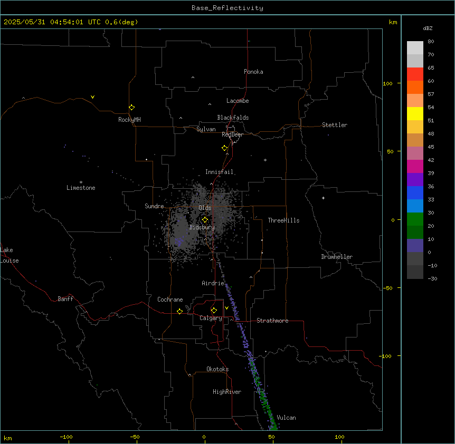
Task: Select the Lacombe map label
Action: 238,101
